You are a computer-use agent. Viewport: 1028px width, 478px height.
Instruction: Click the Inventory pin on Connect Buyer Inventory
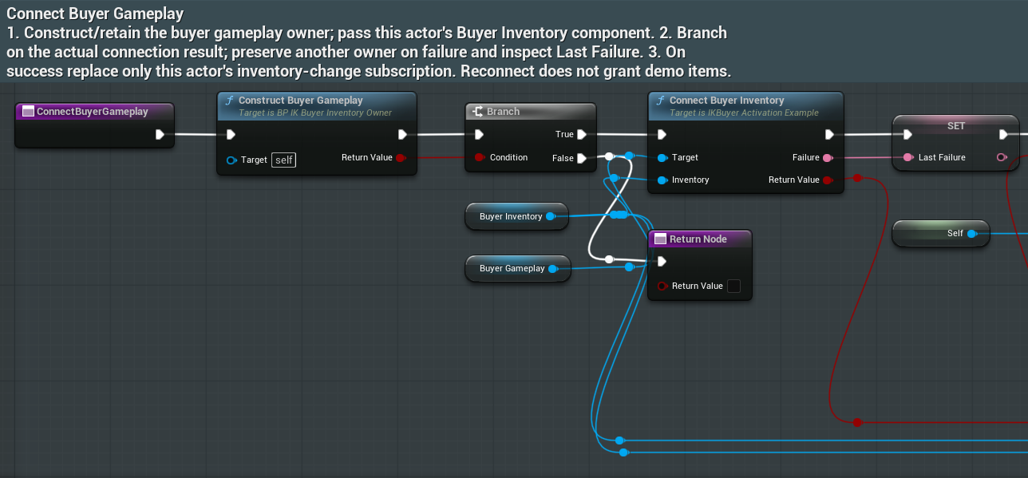[x=662, y=180]
